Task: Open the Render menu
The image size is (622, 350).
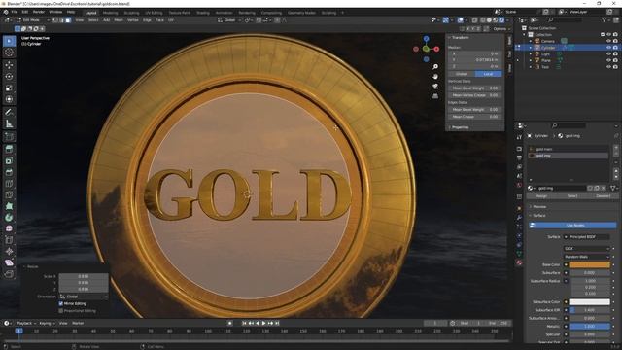Action: (39, 12)
